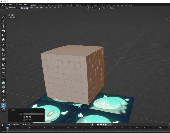170x133 pixels.
Task: Toggle proportional editing
Action: 111,8
